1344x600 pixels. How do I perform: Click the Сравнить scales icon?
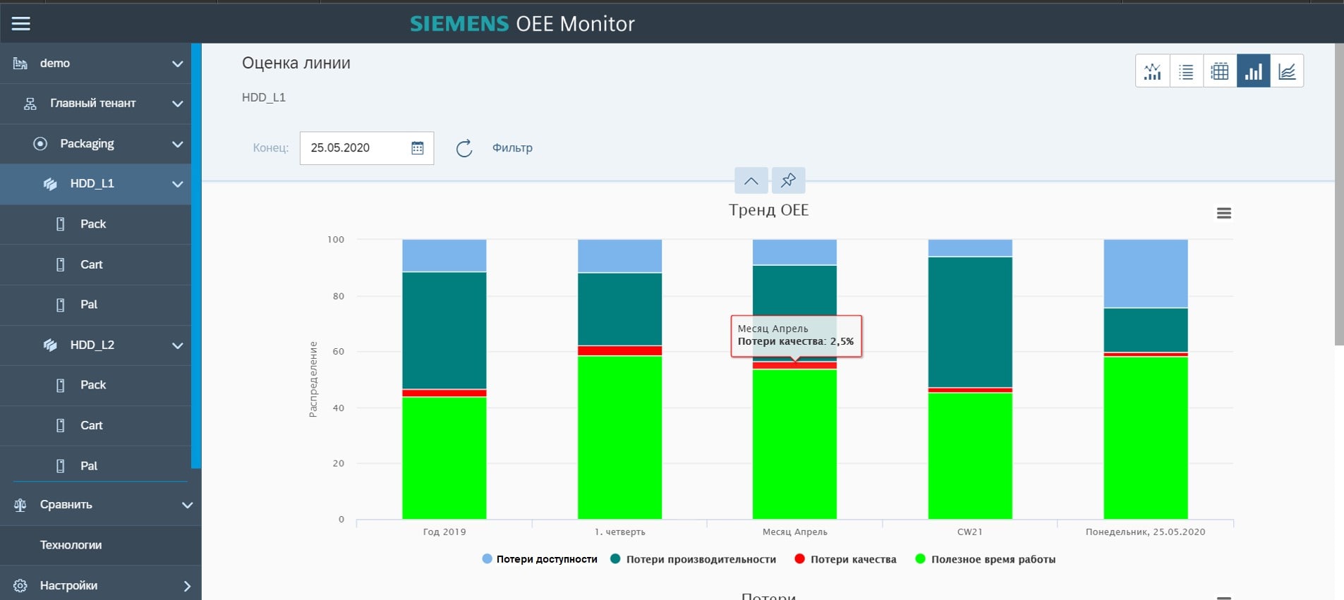(x=20, y=505)
